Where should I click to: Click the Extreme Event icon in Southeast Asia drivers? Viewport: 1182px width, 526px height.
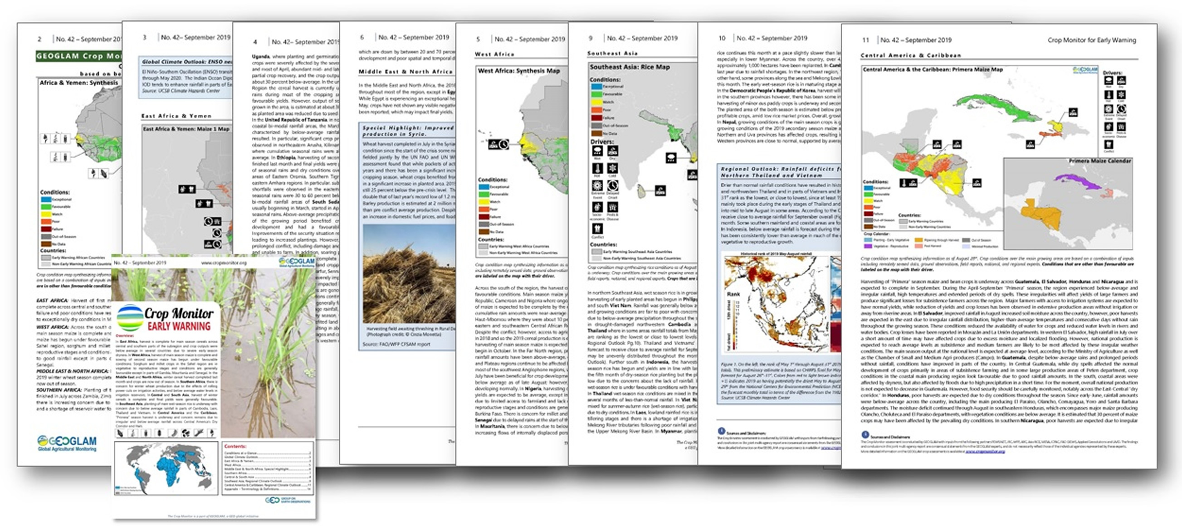coord(597,186)
